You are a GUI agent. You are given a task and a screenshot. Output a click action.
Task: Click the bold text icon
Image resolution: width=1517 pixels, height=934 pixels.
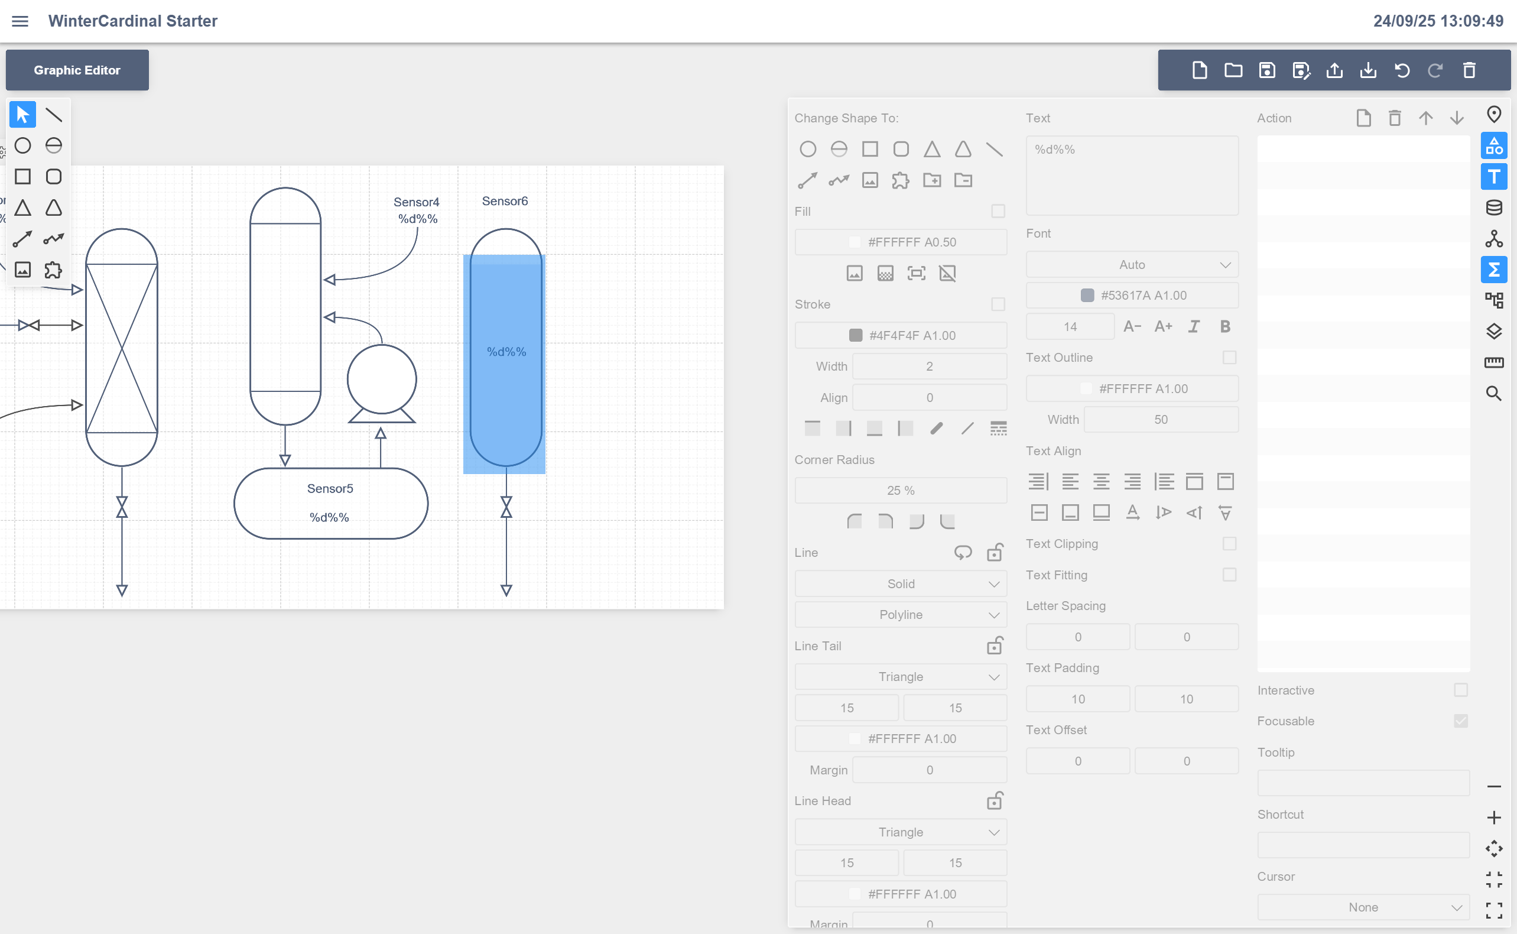(x=1225, y=327)
